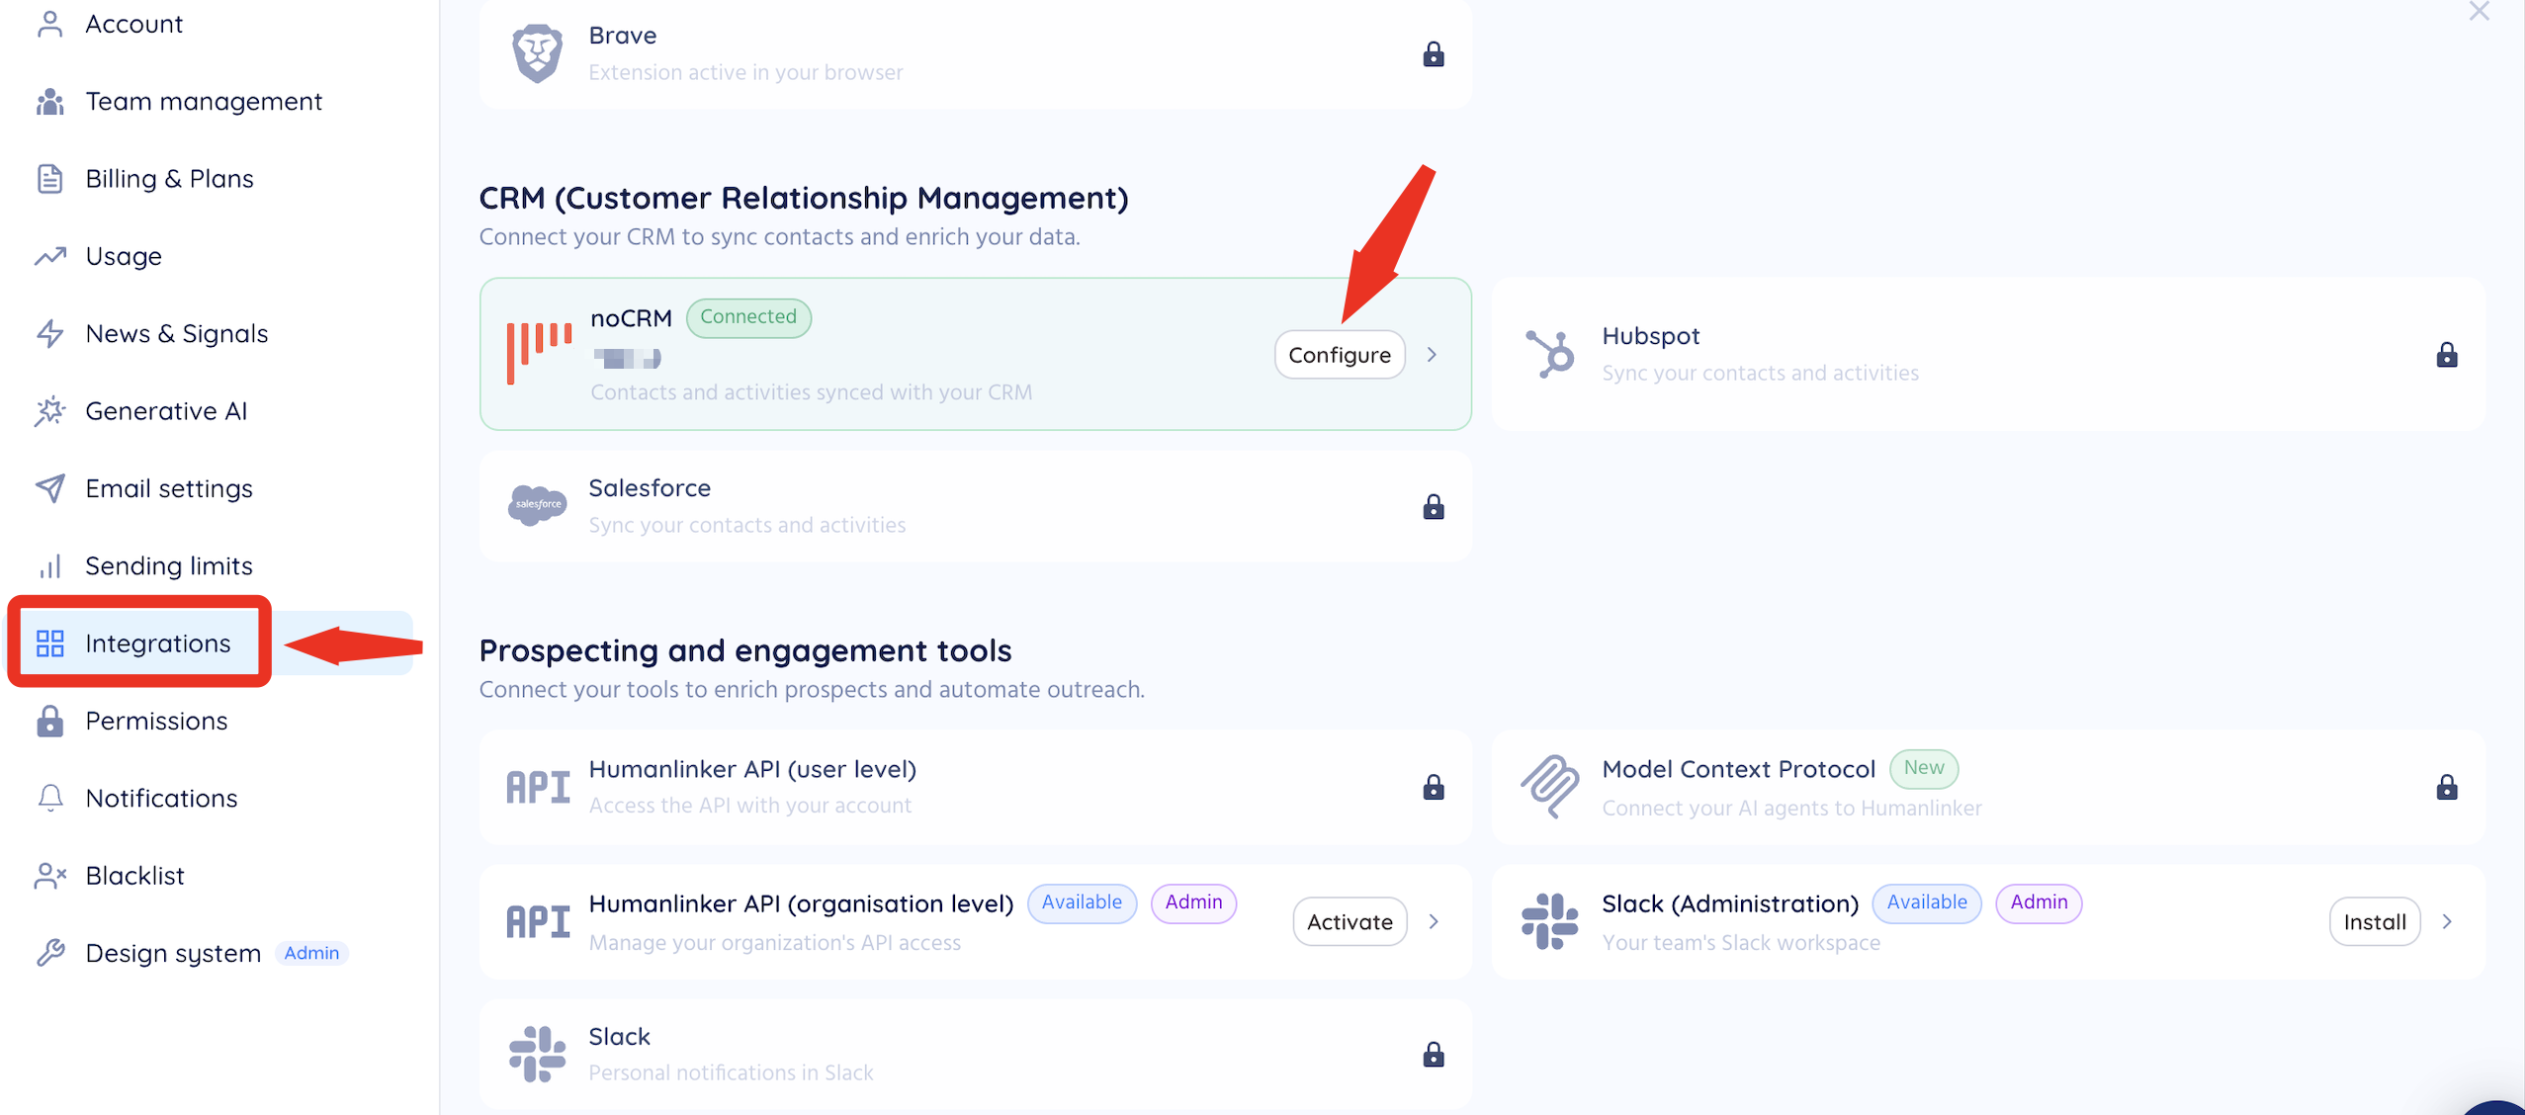Activate Humanlinker API organisation level
This screenshot has height=1115, width=2525.
coord(1350,922)
